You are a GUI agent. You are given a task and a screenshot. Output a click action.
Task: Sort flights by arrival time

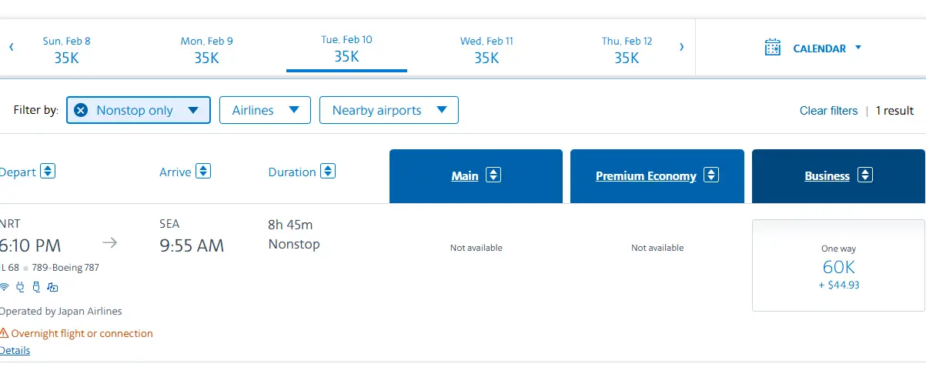coord(203,172)
